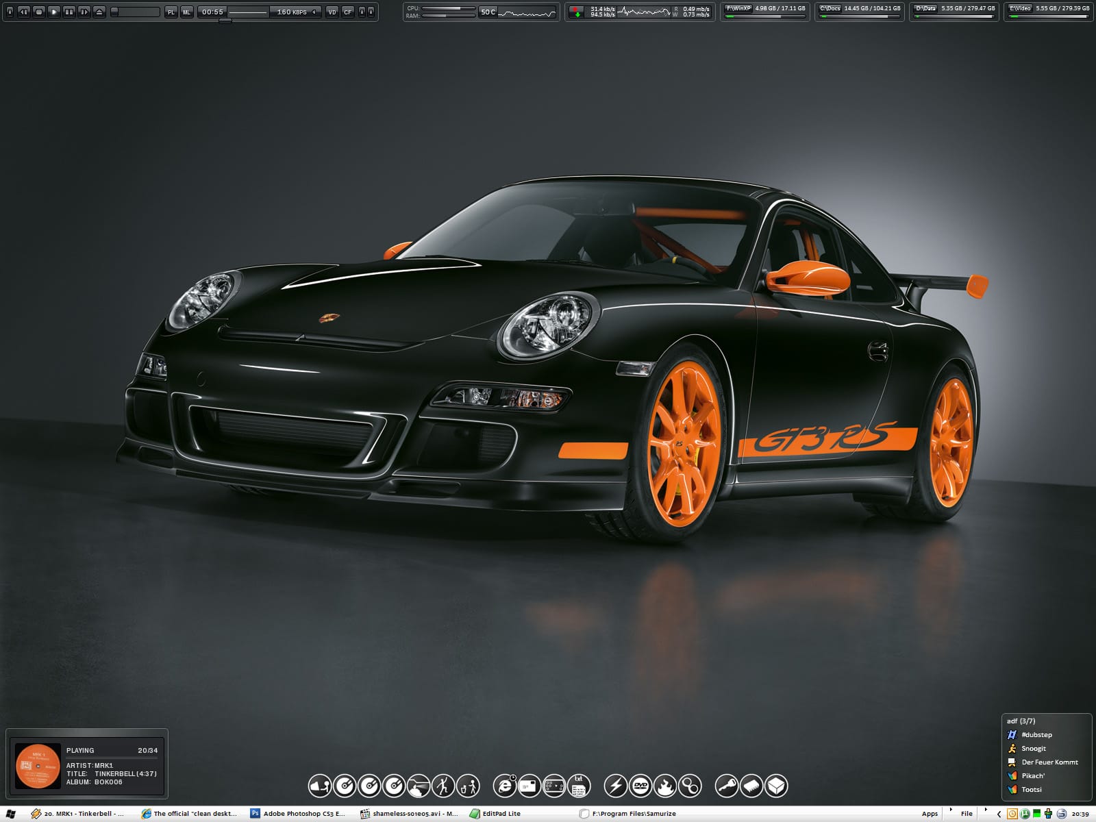Click the taskbar clock showing 20:39
Image resolution: width=1096 pixels, height=822 pixels.
coord(1080,814)
